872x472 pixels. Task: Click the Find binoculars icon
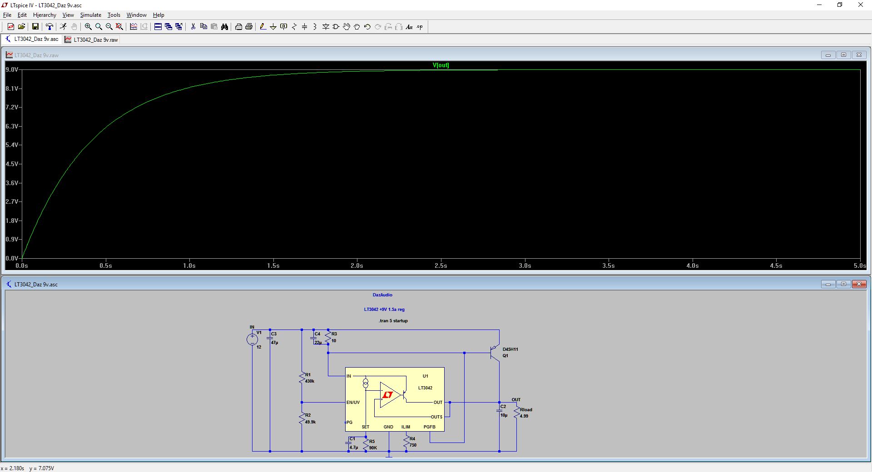click(x=224, y=27)
